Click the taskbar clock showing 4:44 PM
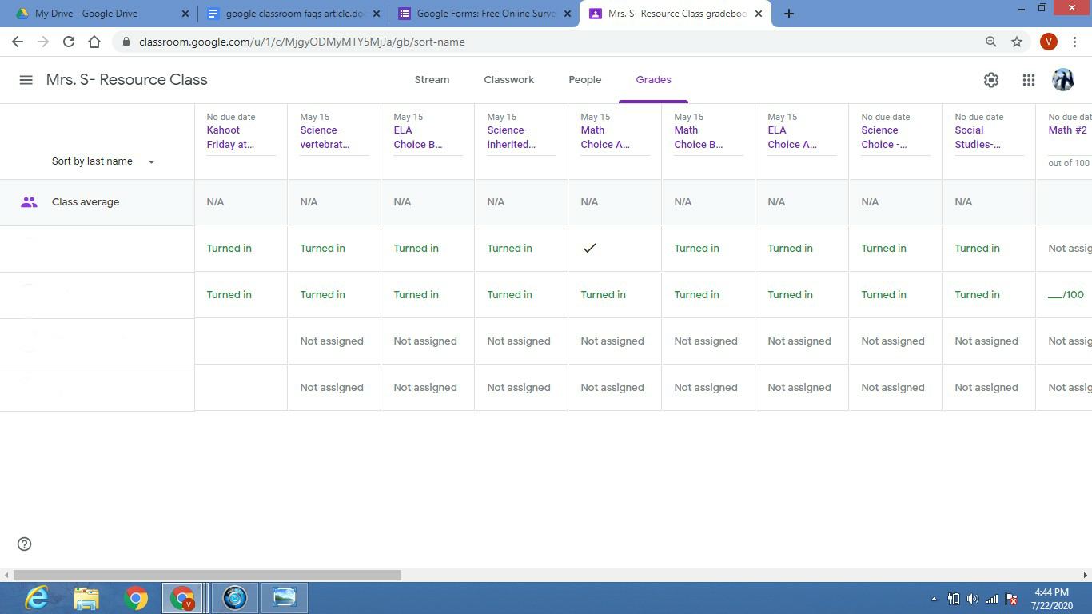The image size is (1092, 614). click(1051, 599)
